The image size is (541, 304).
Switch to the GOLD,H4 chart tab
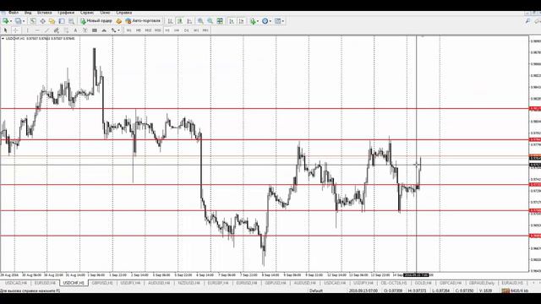tap(423, 283)
